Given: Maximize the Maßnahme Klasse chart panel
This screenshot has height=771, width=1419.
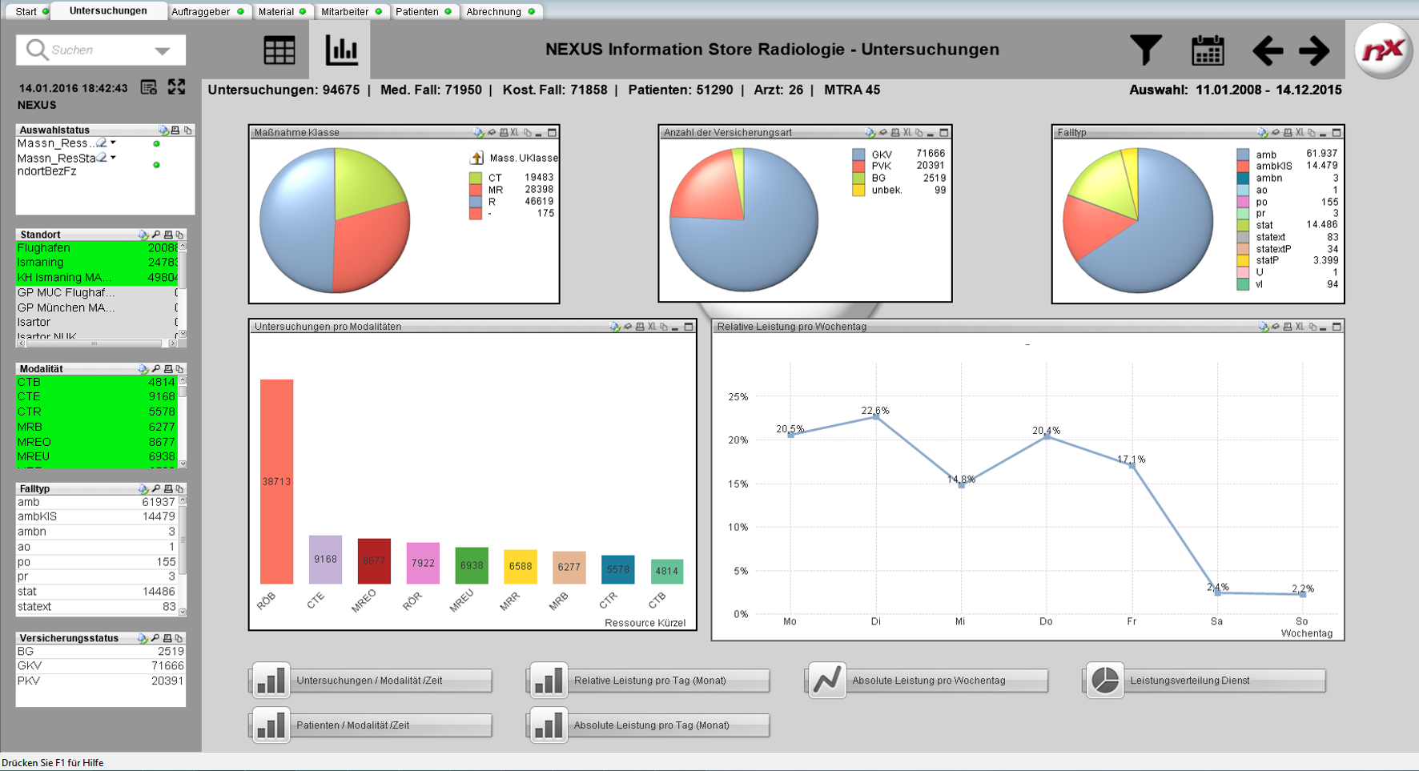Looking at the screenshot, I should pyautogui.click(x=552, y=133).
